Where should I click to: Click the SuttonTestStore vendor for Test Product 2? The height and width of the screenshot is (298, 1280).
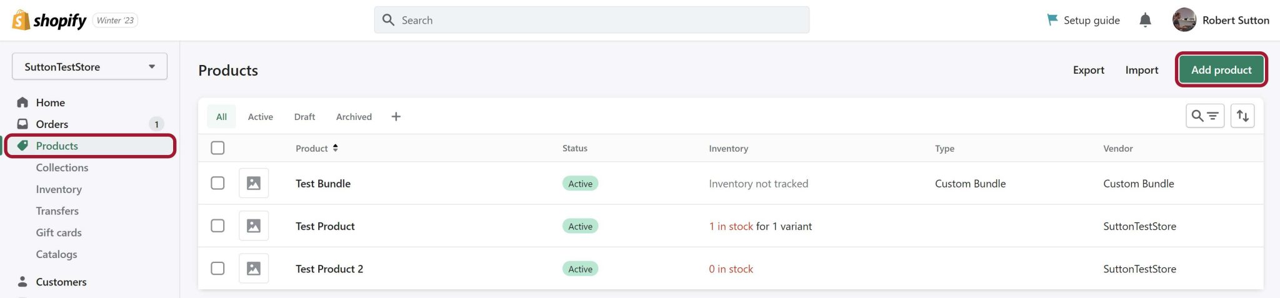pos(1139,269)
